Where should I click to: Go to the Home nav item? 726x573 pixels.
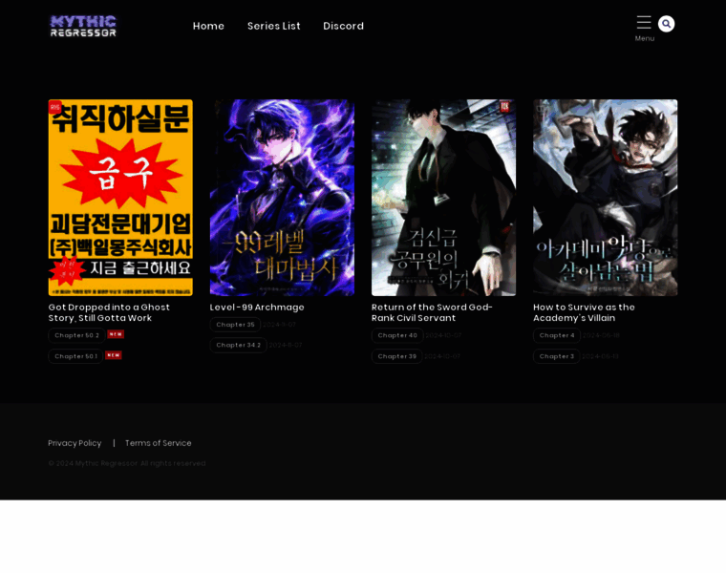click(208, 26)
